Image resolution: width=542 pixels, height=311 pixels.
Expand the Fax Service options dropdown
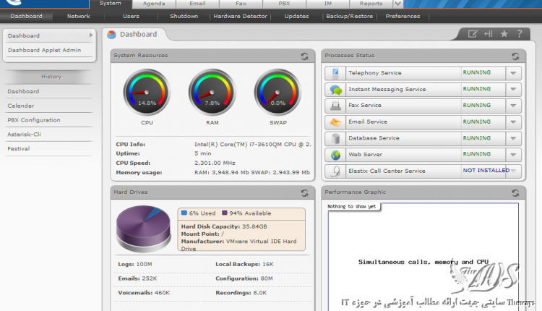pyautogui.click(x=513, y=106)
